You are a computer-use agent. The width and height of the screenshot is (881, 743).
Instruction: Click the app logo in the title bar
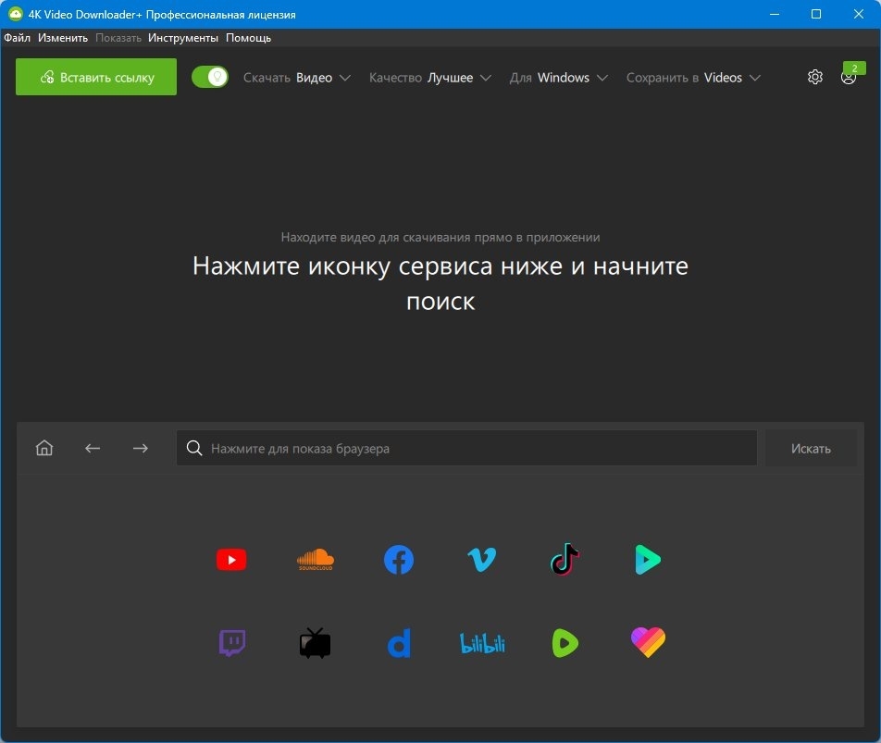pyautogui.click(x=15, y=14)
